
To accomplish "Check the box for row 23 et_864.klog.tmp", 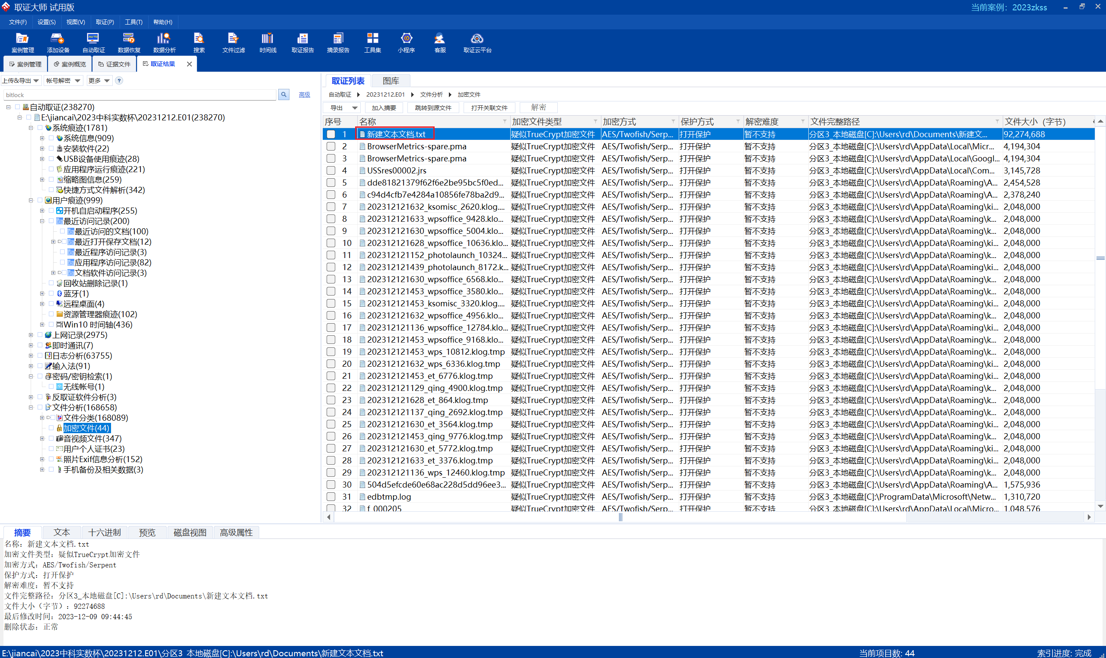I will 331,400.
